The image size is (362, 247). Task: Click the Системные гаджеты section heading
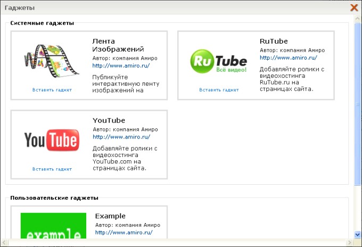[x=42, y=23]
